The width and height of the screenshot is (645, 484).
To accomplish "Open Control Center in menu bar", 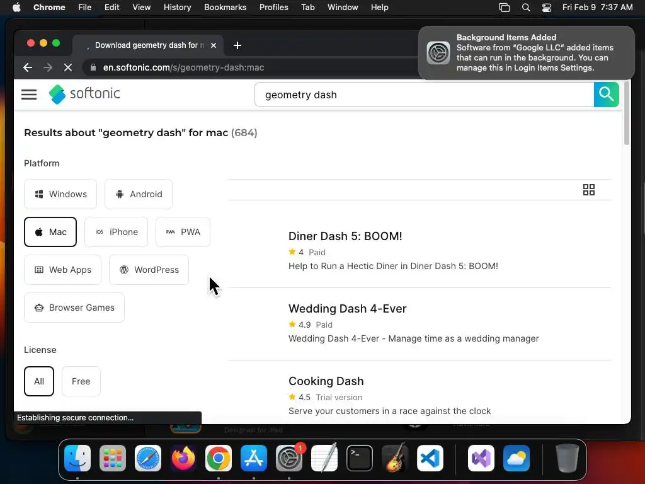I will (x=547, y=8).
